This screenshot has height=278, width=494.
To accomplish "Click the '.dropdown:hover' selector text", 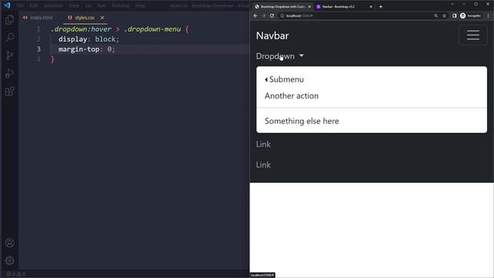I will click(x=81, y=29).
